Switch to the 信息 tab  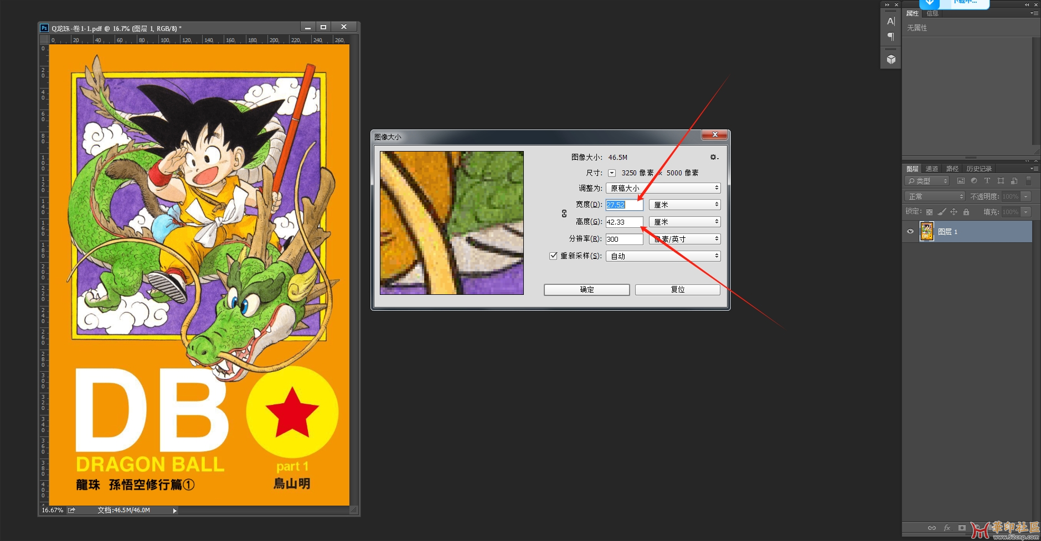[932, 13]
